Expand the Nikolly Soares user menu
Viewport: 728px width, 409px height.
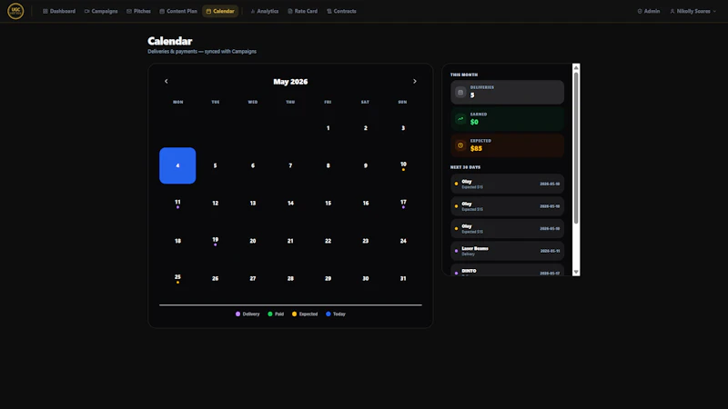coord(693,11)
